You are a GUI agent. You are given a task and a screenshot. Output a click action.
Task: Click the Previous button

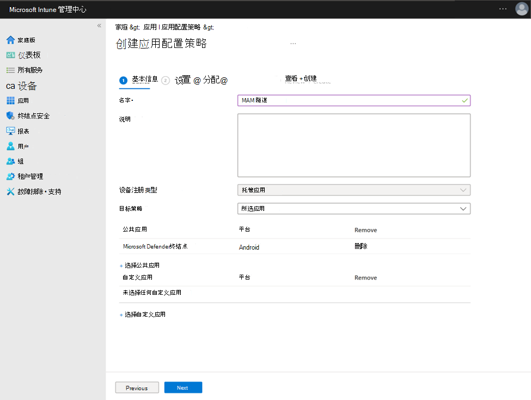coord(137,388)
